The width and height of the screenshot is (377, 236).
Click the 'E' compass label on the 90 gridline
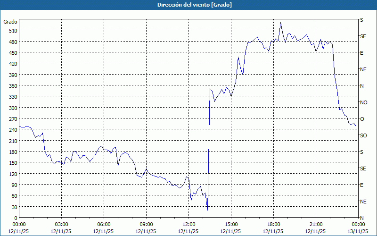tap(361, 185)
